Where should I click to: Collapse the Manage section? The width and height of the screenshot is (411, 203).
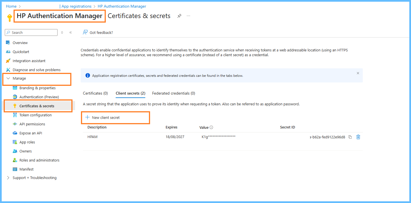click(8, 78)
